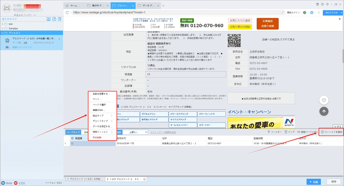The height and width of the screenshot is (186, 344).
Task: Open the help icon in the title bar
Action: tap(322, 4)
